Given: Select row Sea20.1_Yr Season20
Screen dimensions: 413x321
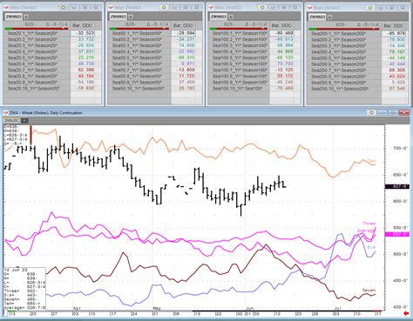Looking at the screenshot, I should tap(37, 33).
